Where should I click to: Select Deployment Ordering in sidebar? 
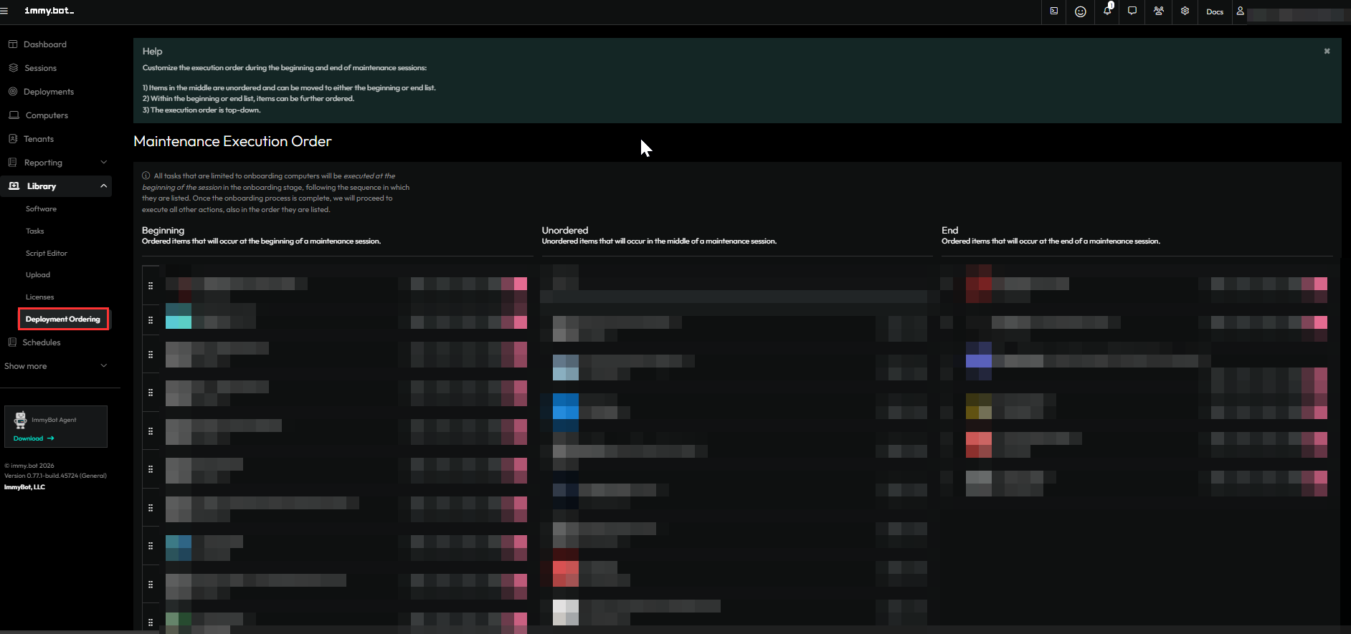63,320
